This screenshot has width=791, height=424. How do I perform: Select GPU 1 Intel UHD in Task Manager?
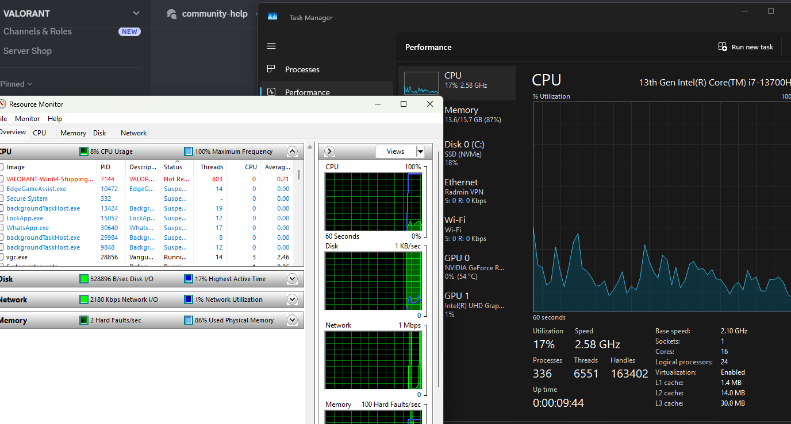(456, 305)
